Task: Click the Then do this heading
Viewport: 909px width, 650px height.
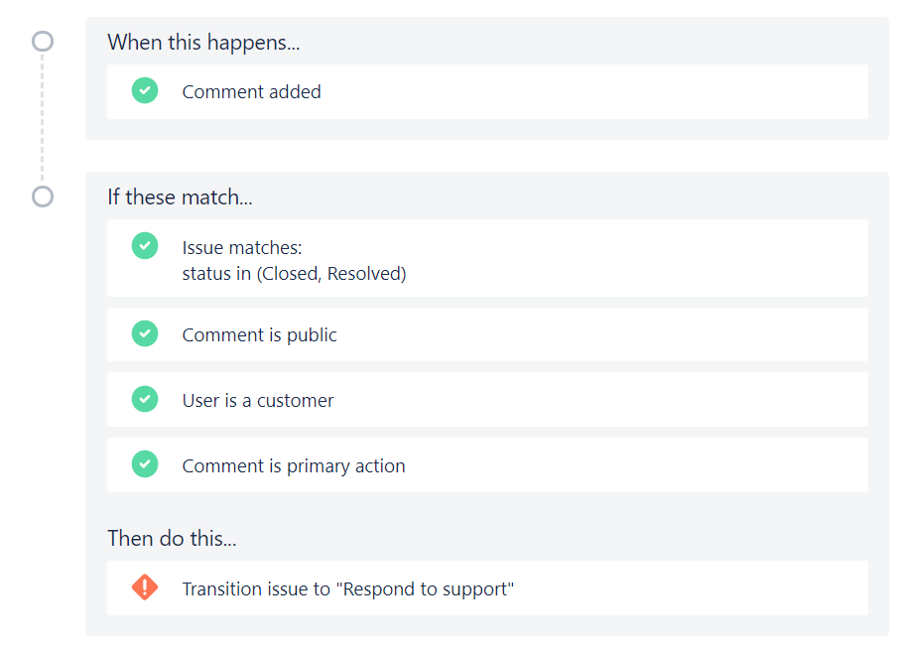Action: [x=173, y=538]
